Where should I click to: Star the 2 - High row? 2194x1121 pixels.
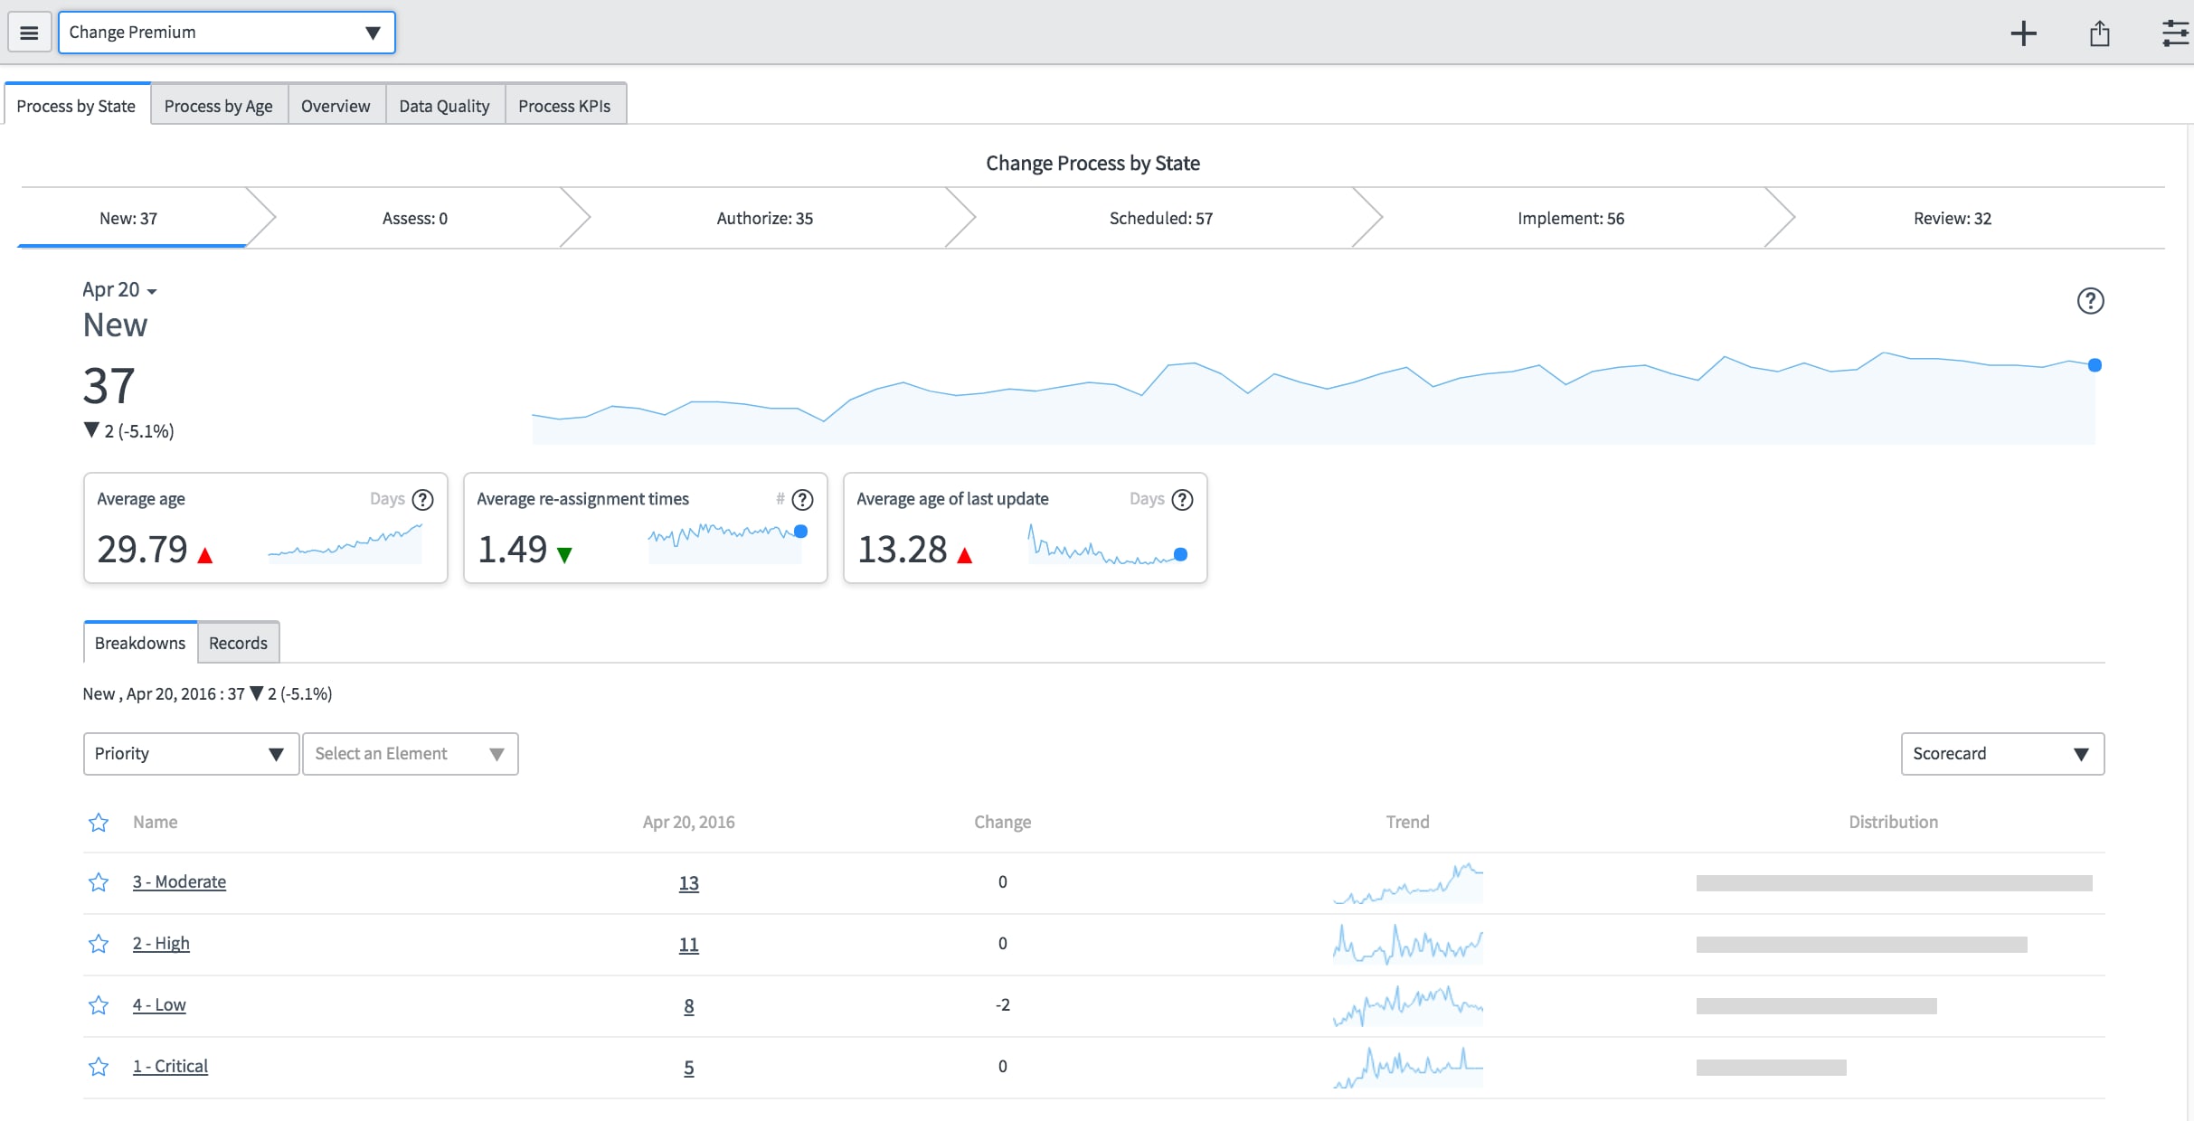click(99, 944)
